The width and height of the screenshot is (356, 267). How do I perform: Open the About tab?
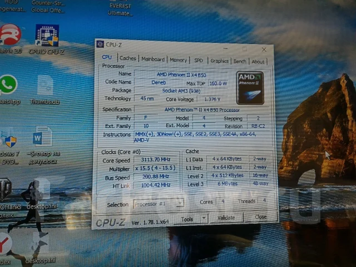click(x=258, y=62)
